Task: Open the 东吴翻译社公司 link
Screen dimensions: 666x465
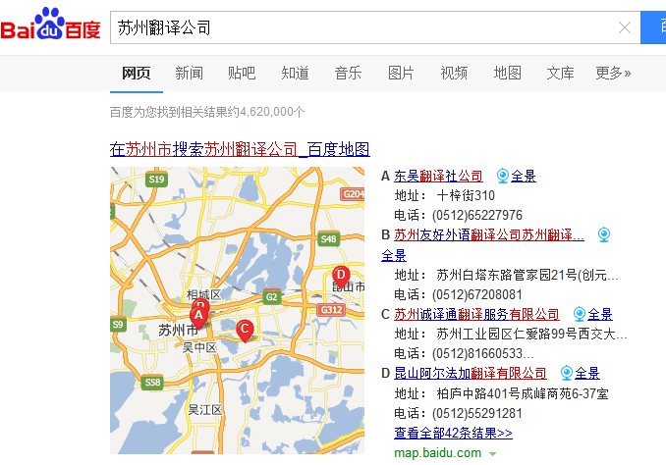Action: point(438,176)
